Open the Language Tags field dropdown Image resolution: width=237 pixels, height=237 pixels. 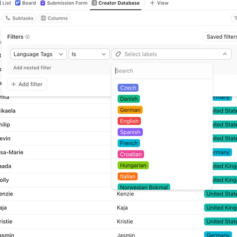(x=39, y=54)
